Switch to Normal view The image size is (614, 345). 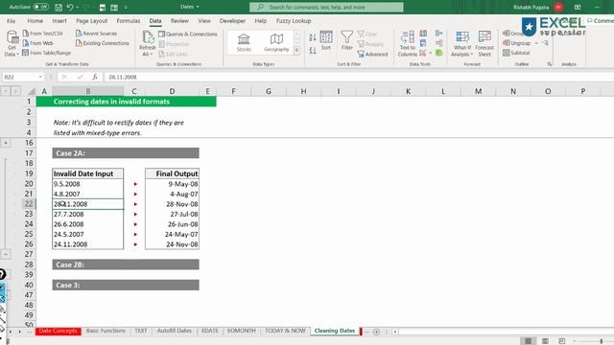[x=529, y=341]
